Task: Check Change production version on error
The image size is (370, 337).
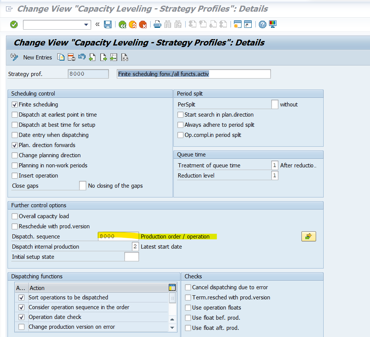Action: pos(21,327)
